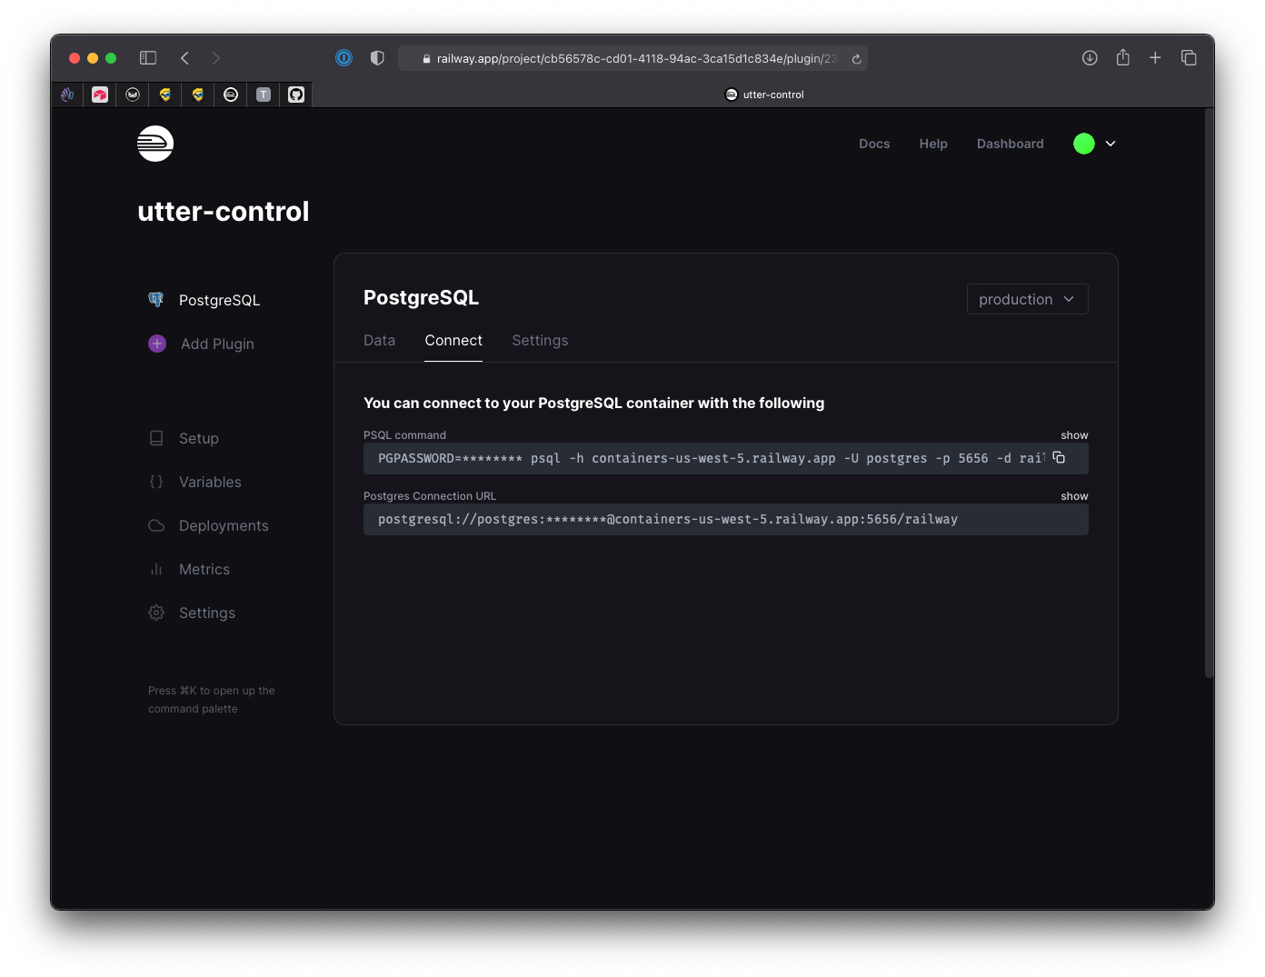Reload the page with refresh icon
Viewport: 1265px width, 977px height.
pyautogui.click(x=856, y=59)
